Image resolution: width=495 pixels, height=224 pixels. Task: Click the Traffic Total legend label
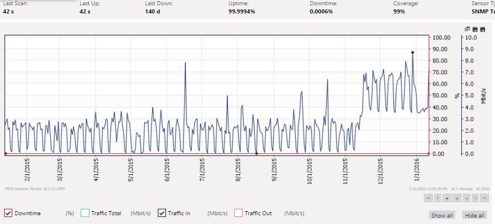(x=106, y=213)
